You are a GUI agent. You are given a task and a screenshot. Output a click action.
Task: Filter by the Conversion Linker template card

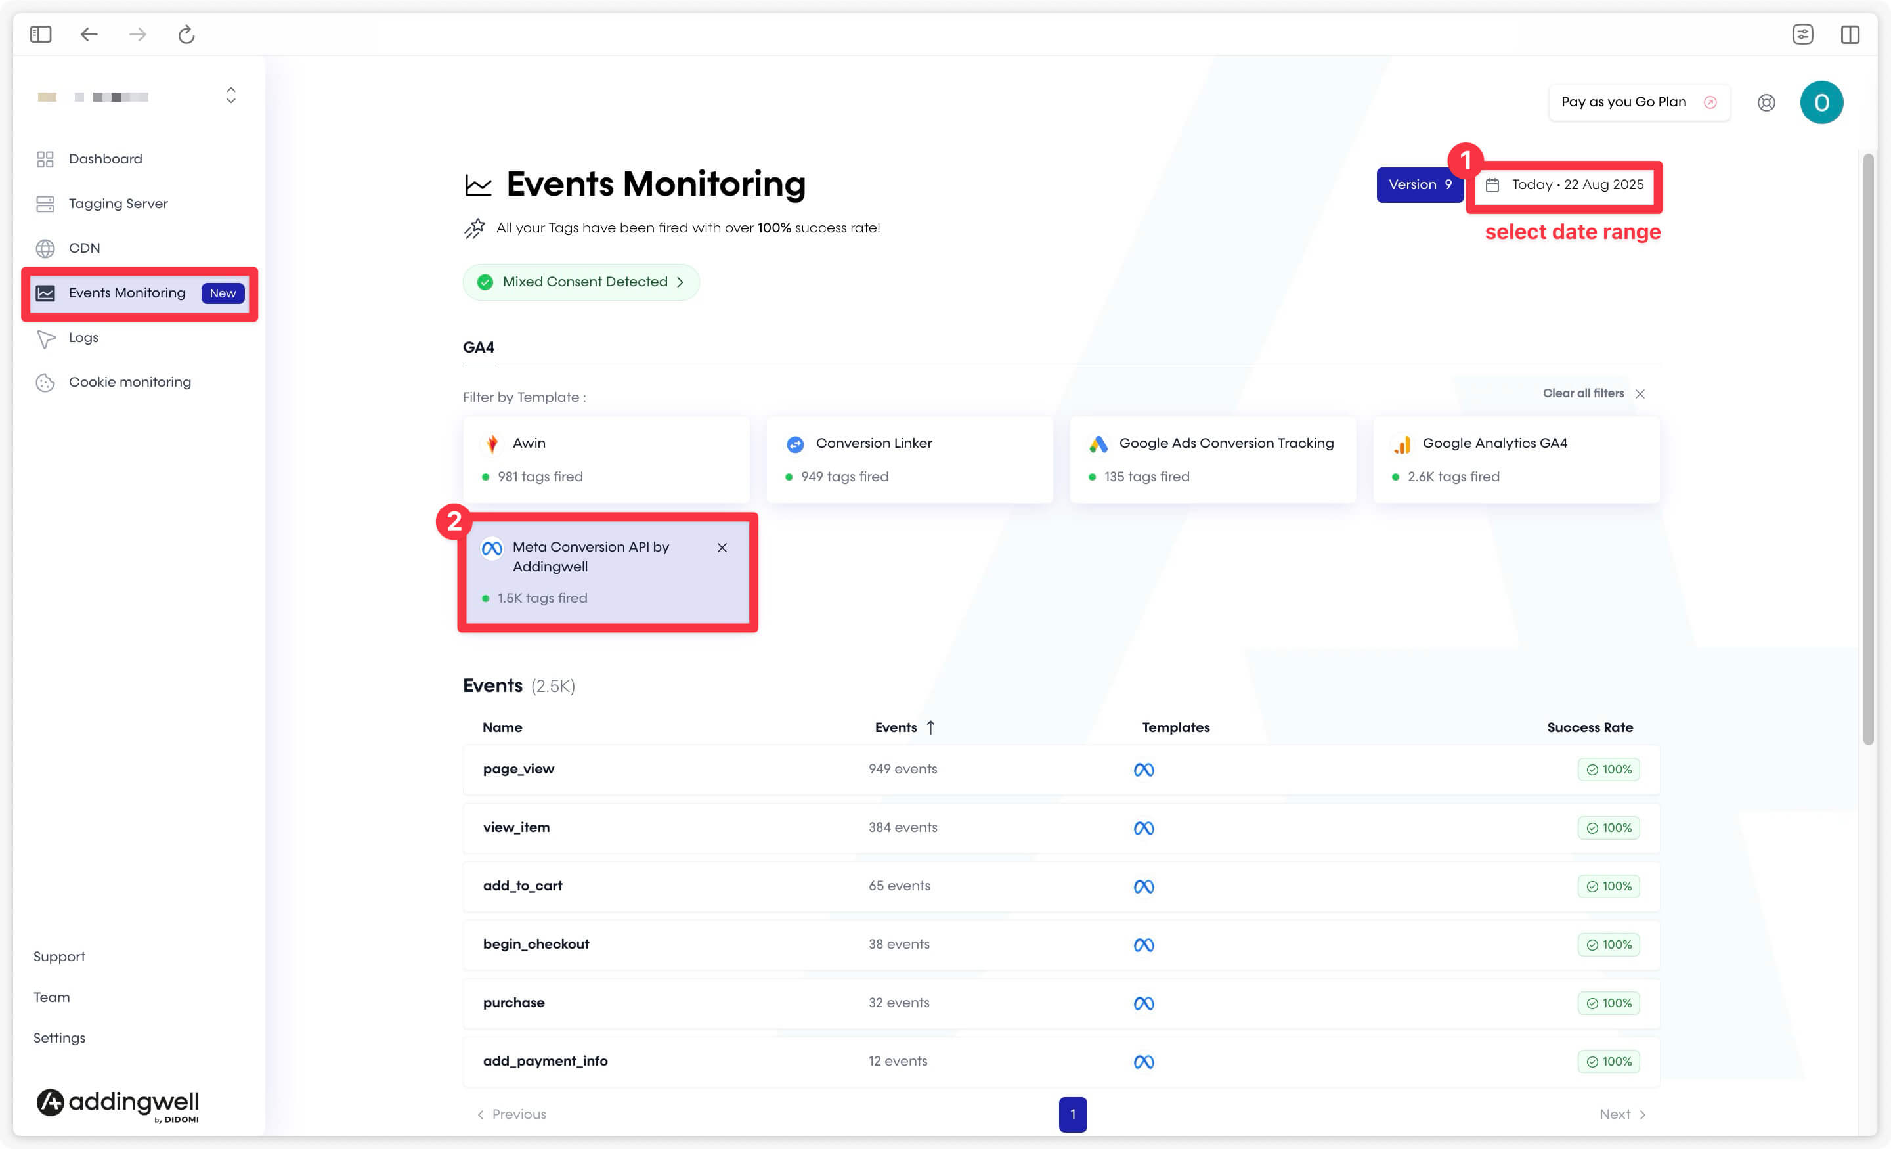(909, 460)
